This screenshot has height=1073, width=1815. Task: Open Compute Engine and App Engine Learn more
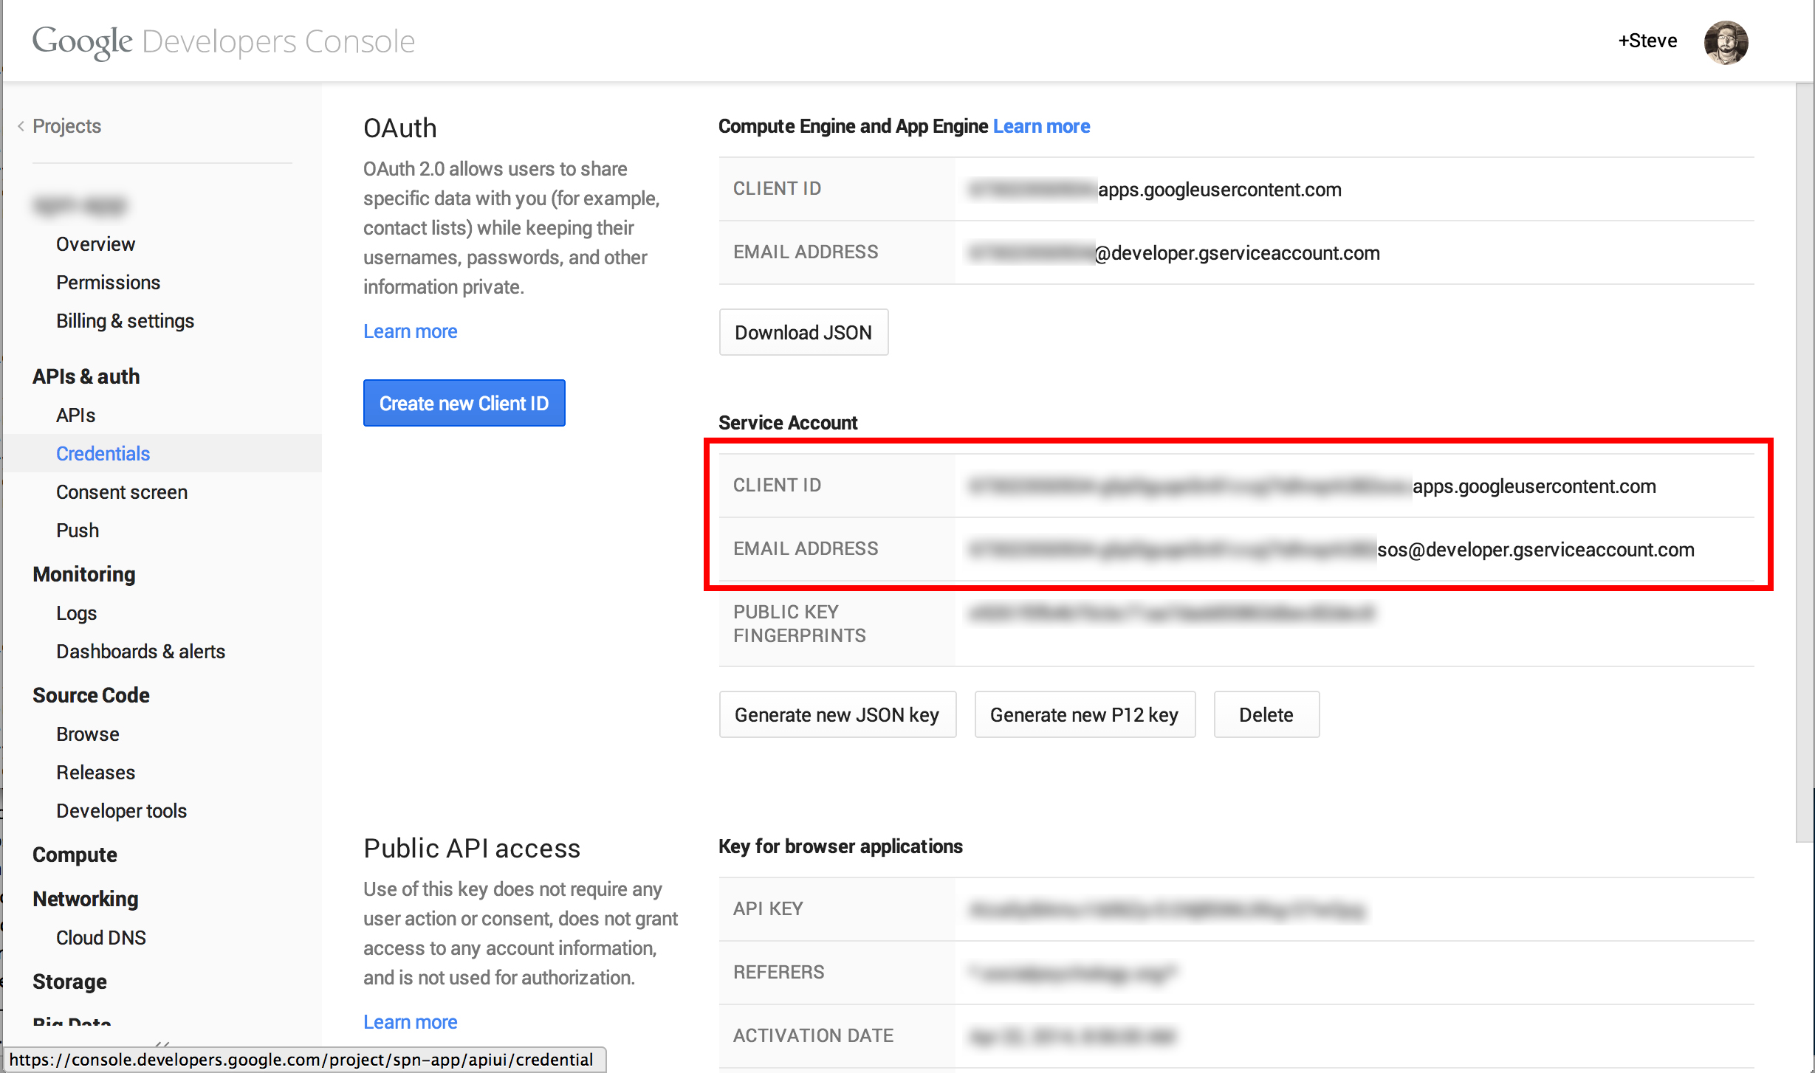(x=1041, y=126)
